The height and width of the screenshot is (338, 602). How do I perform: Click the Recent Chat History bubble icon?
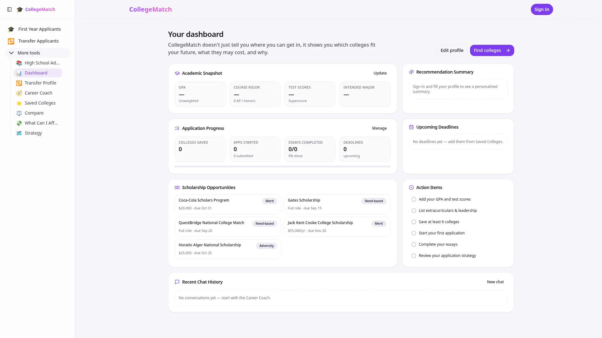(177, 282)
